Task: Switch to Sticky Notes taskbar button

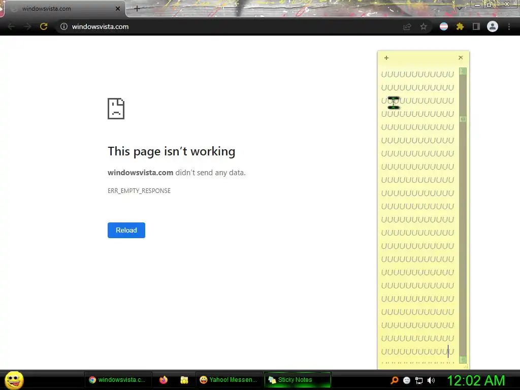Action: pyautogui.click(x=298, y=380)
